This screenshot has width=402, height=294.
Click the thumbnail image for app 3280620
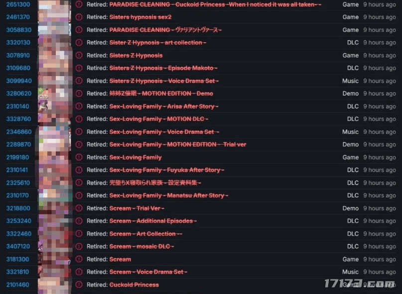click(x=55, y=94)
